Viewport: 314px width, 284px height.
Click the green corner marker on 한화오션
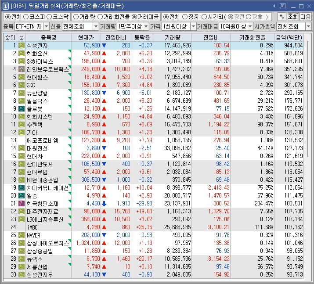[x=70, y=51]
